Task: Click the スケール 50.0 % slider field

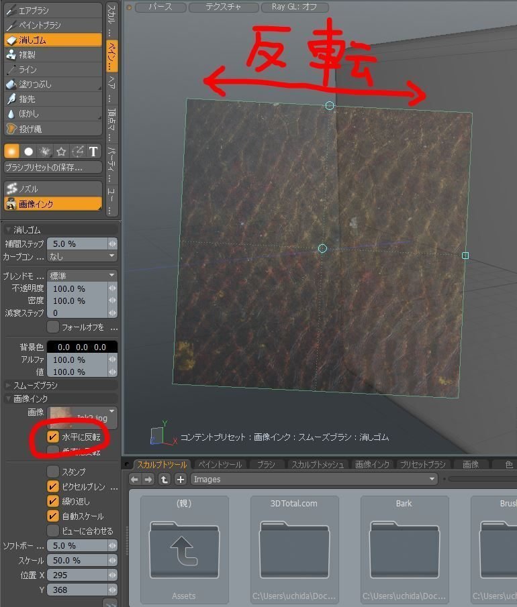Action: coord(82,560)
